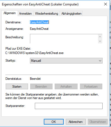
Task: Open the Anmelden tab
Action: [x=25, y=14]
